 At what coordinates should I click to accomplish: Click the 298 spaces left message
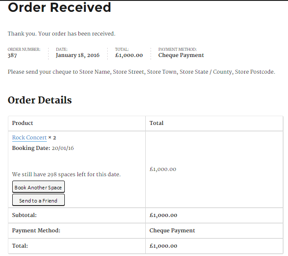(x=66, y=174)
